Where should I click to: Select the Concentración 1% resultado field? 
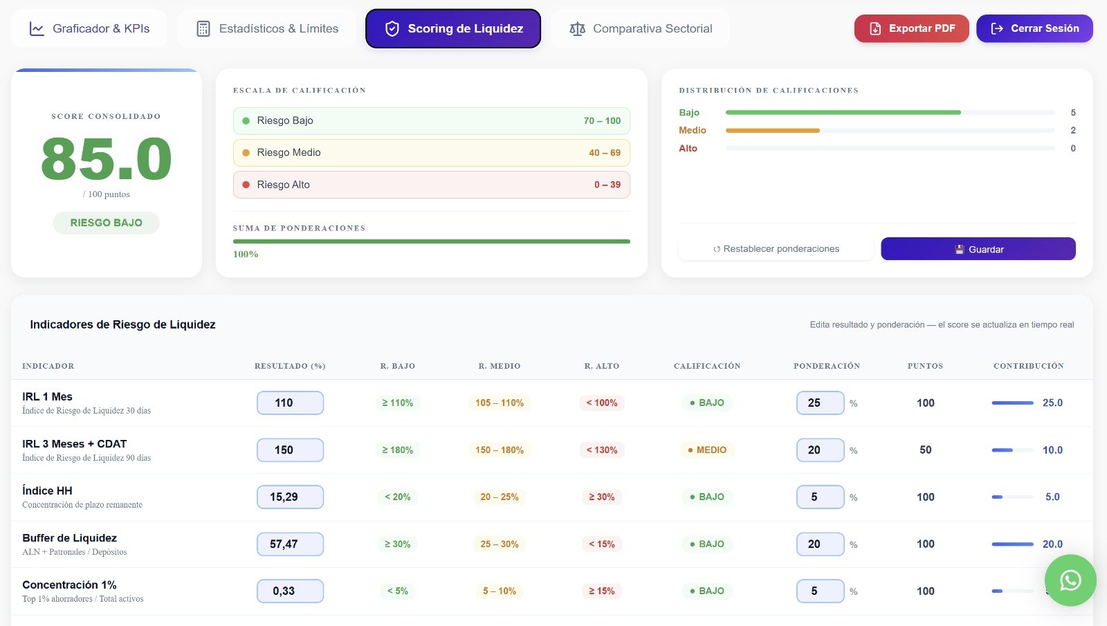tap(290, 591)
